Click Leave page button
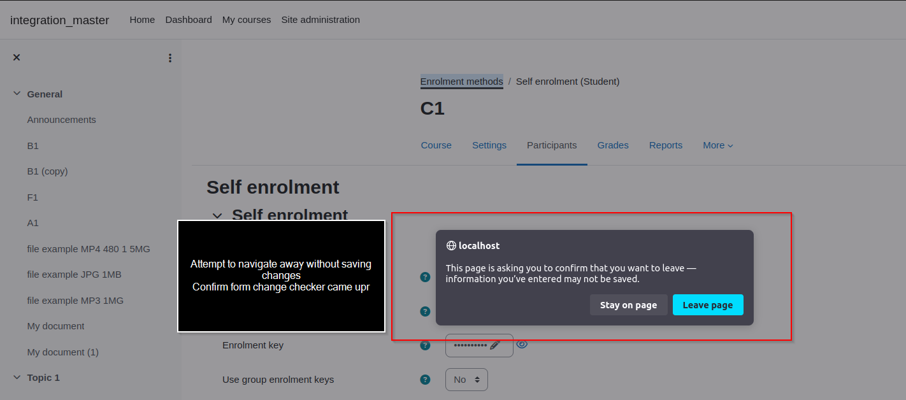The height and width of the screenshot is (400, 906). pyautogui.click(x=708, y=305)
